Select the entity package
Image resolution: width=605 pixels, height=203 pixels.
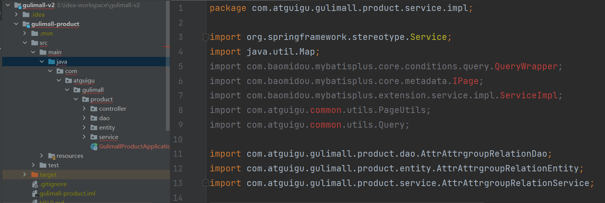(x=107, y=128)
